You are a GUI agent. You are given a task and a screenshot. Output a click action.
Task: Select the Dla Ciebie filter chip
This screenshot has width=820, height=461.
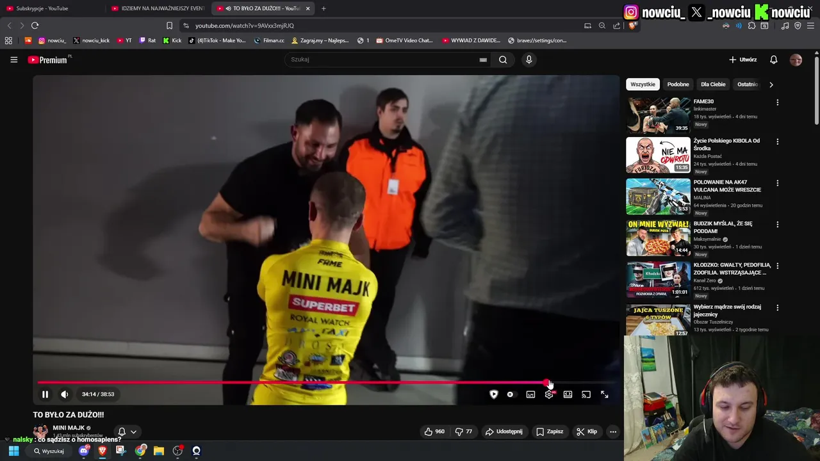point(713,85)
